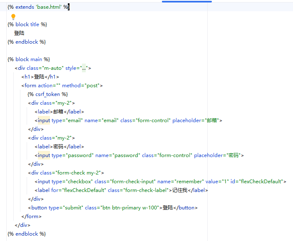Viewport: 293px width, 241px height.
Task: Click the input type="checkbox" code line
Action: pyautogui.click(x=160, y=182)
